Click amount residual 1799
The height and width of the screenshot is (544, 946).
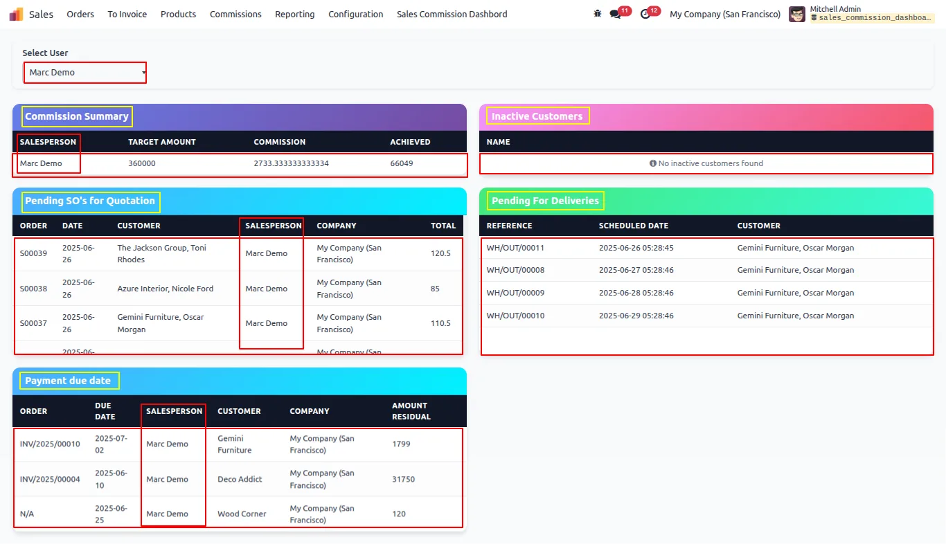(x=401, y=444)
